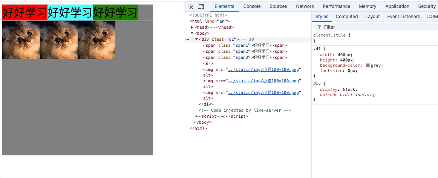Viewport: 438px width, 178px height.
Task: Select the closing </div> line
Action: coord(206,104)
